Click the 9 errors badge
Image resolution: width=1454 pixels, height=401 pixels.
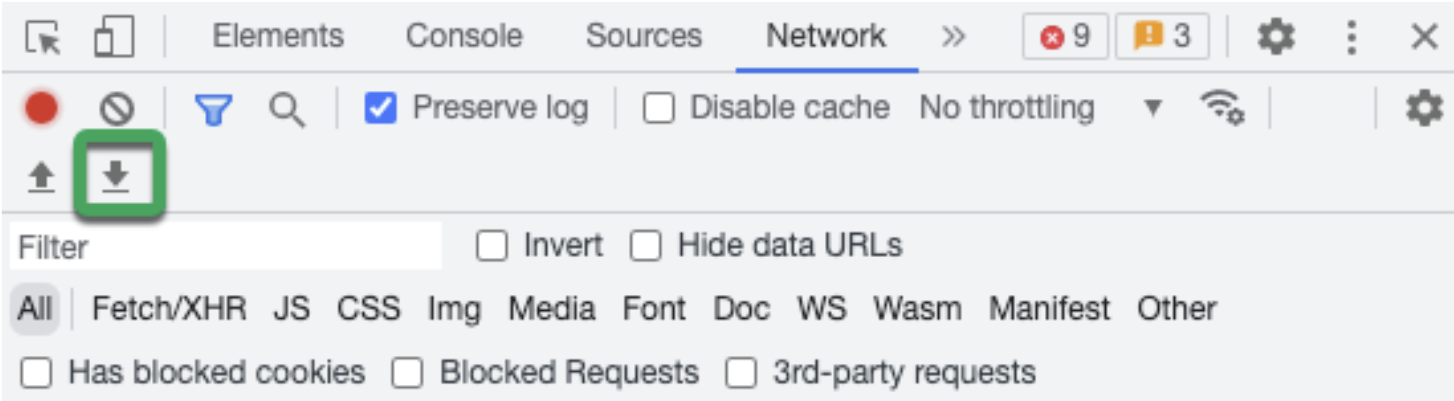pos(1064,37)
